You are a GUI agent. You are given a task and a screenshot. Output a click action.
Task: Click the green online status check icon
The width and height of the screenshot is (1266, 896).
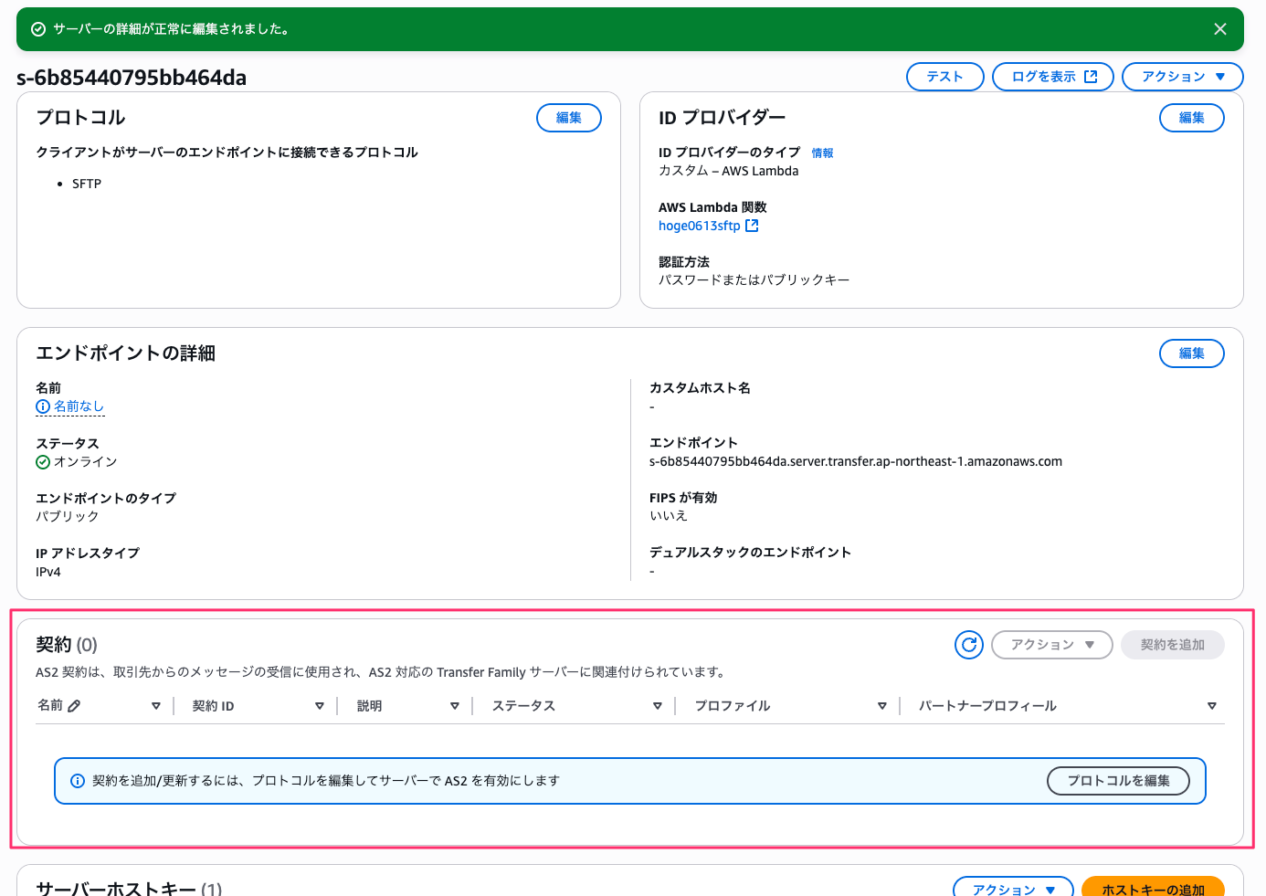coord(43,462)
